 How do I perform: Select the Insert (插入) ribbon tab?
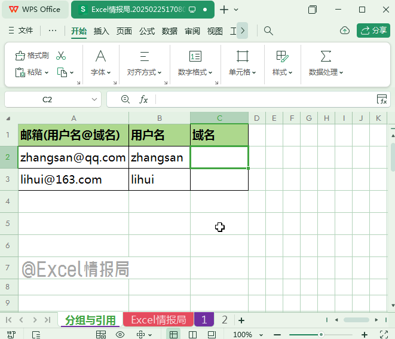(102, 31)
